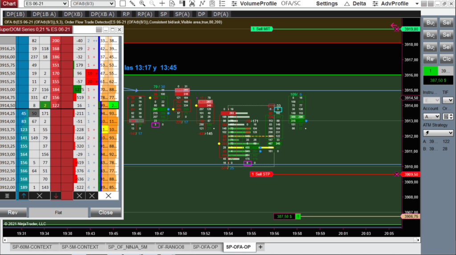456x255 pixels.
Task: Click the 3909,50 price marker on axis
Action: (x=410, y=174)
